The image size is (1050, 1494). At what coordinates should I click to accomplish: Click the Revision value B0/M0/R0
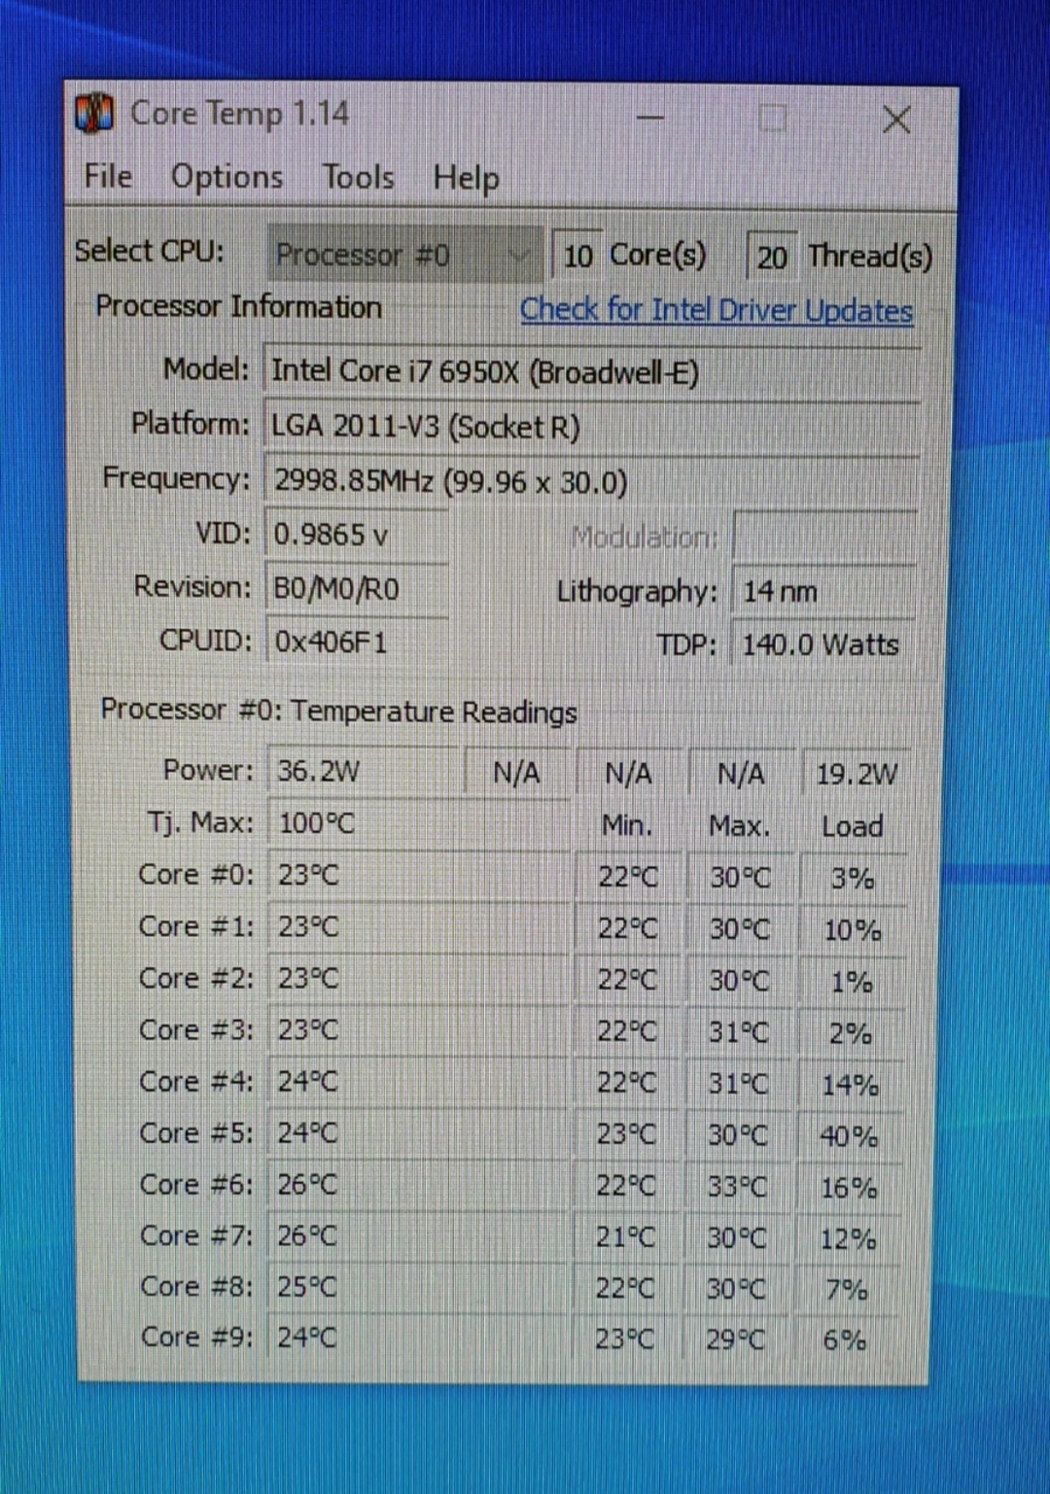tap(357, 589)
